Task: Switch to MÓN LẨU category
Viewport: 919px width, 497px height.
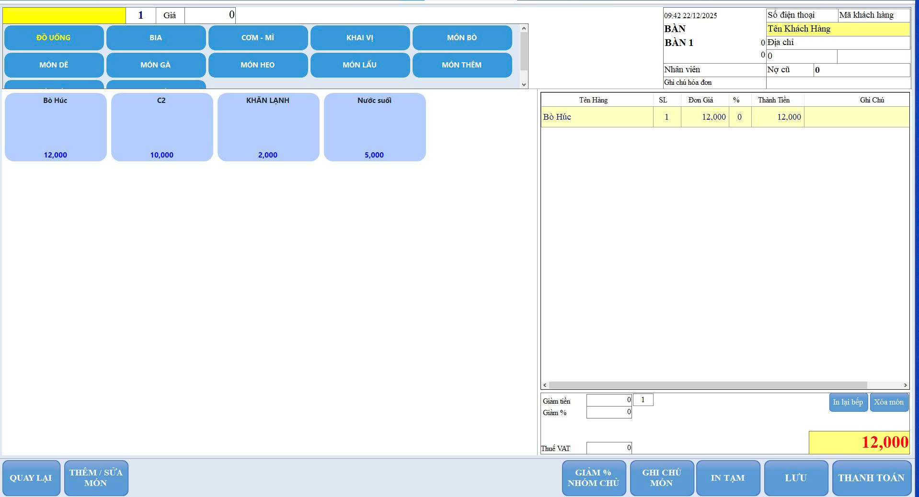Action: (359, 65)
